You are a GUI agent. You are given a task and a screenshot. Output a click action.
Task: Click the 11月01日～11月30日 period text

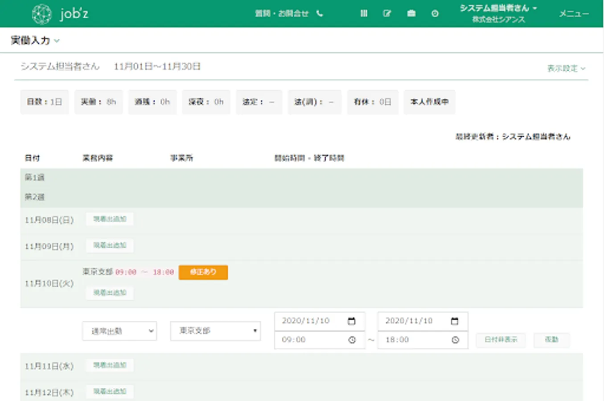157,66
